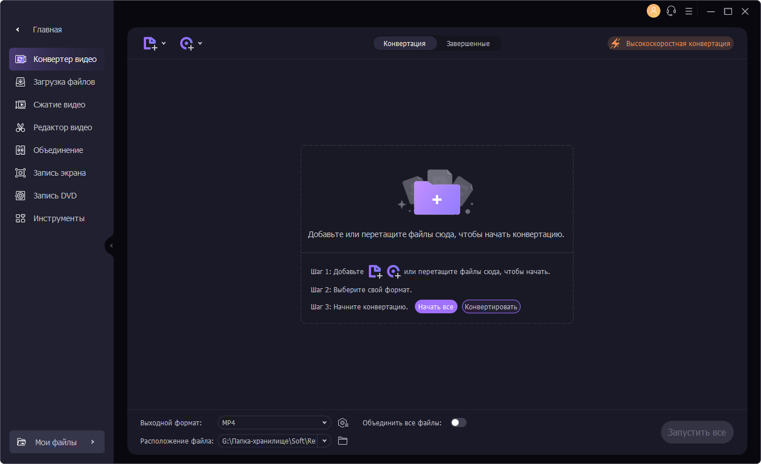Open Объединение in the sidebar
Image resolution: width=761 pixels, height=464 pixels.
click(x=57, y=150)
